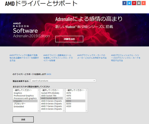149x124 pixels.
Task: Open more sharing options plus icon
Action: [143, 3]
